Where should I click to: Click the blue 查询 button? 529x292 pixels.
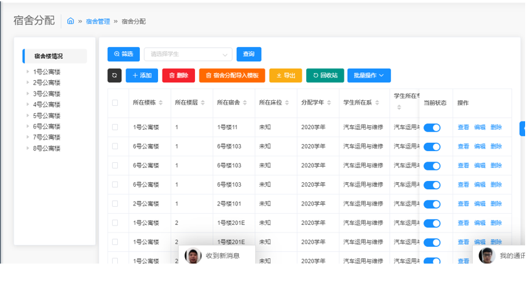point(249,54)
